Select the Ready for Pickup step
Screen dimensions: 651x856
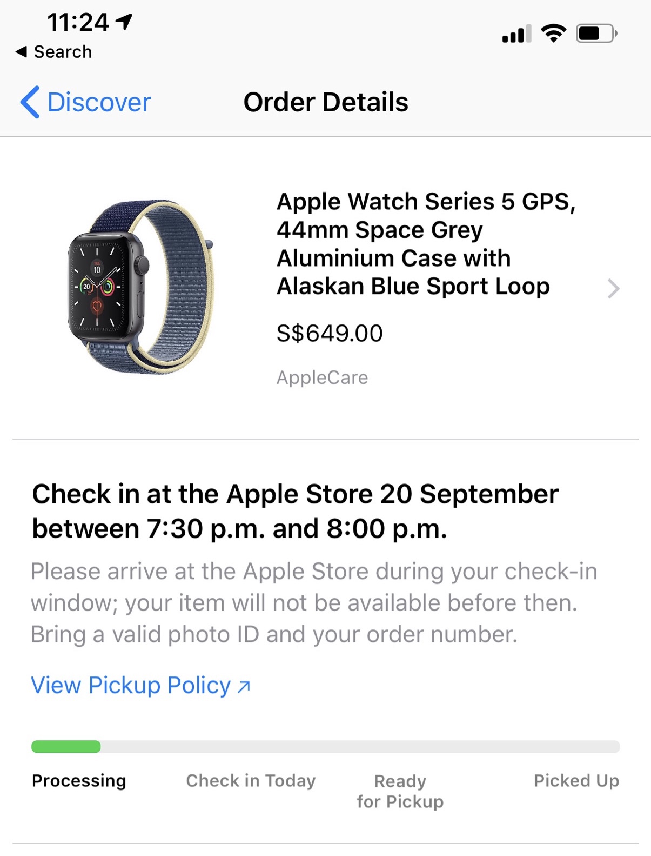pos(400,791)
